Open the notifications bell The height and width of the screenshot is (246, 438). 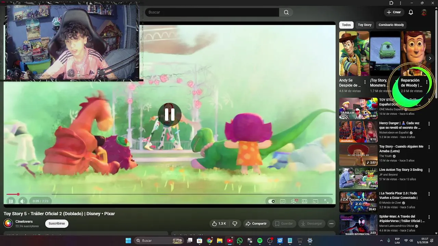click(411, 12)
